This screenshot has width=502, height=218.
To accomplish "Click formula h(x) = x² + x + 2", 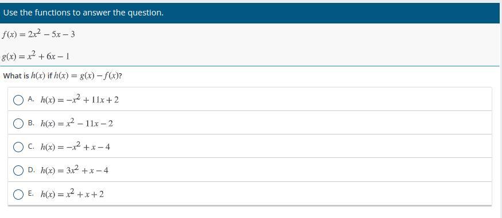I will [72, 194].
